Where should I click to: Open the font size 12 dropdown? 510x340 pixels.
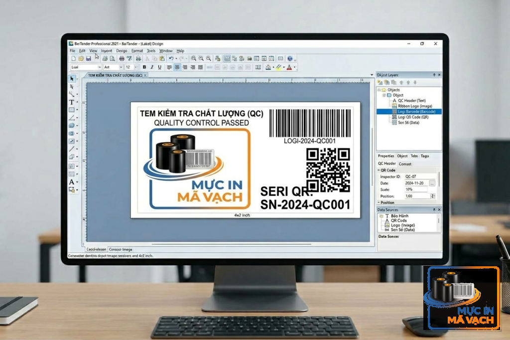pyautogui.click(x=131, y=67)
